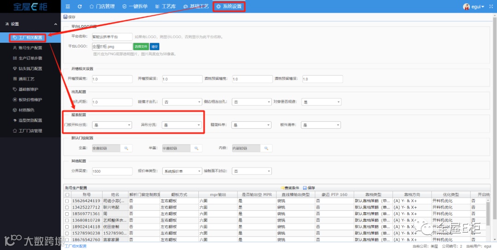Open 材质颜色 in the sidebar

30,110
